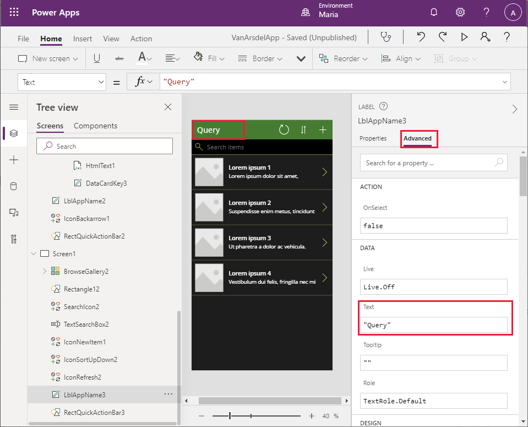The height and width of the screenshot is (427, 528).
Task: Open the Data sources sidebar icon
Action: coord(14,186)
